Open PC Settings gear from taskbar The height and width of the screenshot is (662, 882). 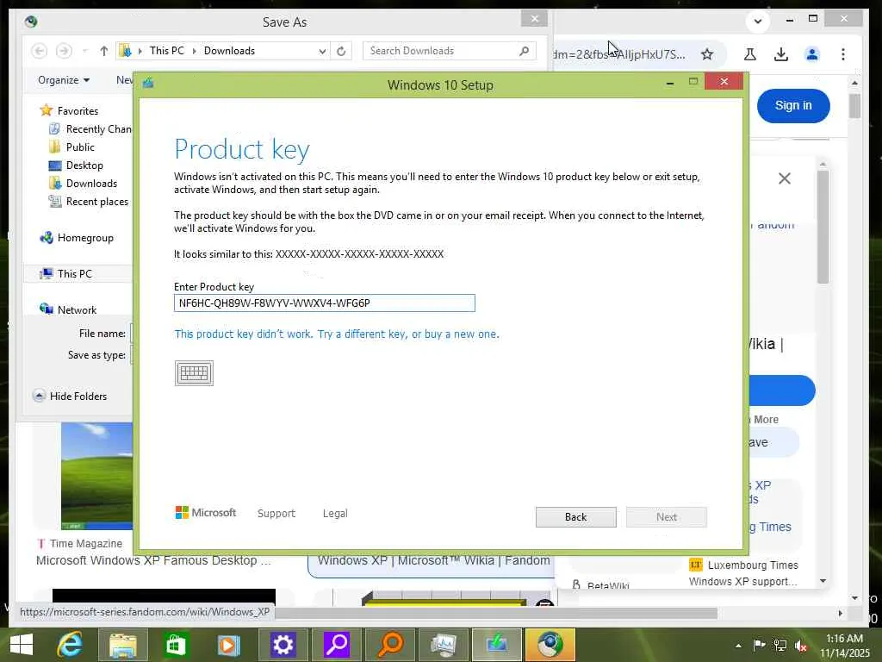tap(282, 645)
